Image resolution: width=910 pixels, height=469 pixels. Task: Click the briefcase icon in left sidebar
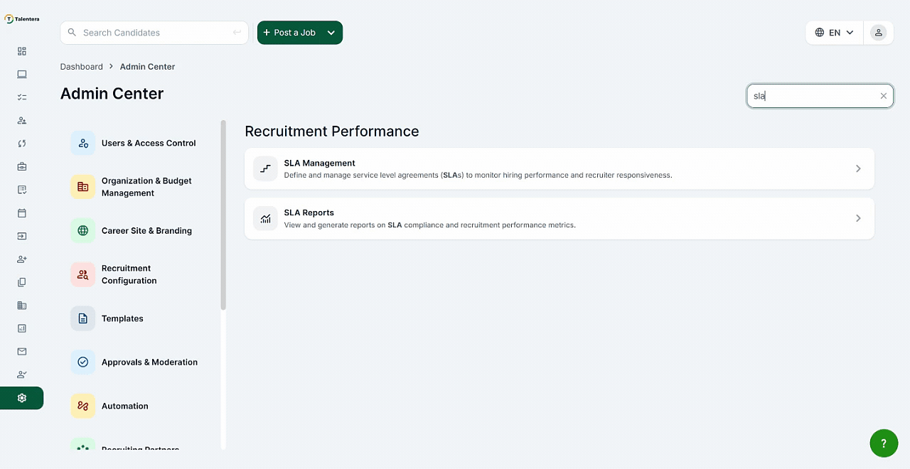22,166
